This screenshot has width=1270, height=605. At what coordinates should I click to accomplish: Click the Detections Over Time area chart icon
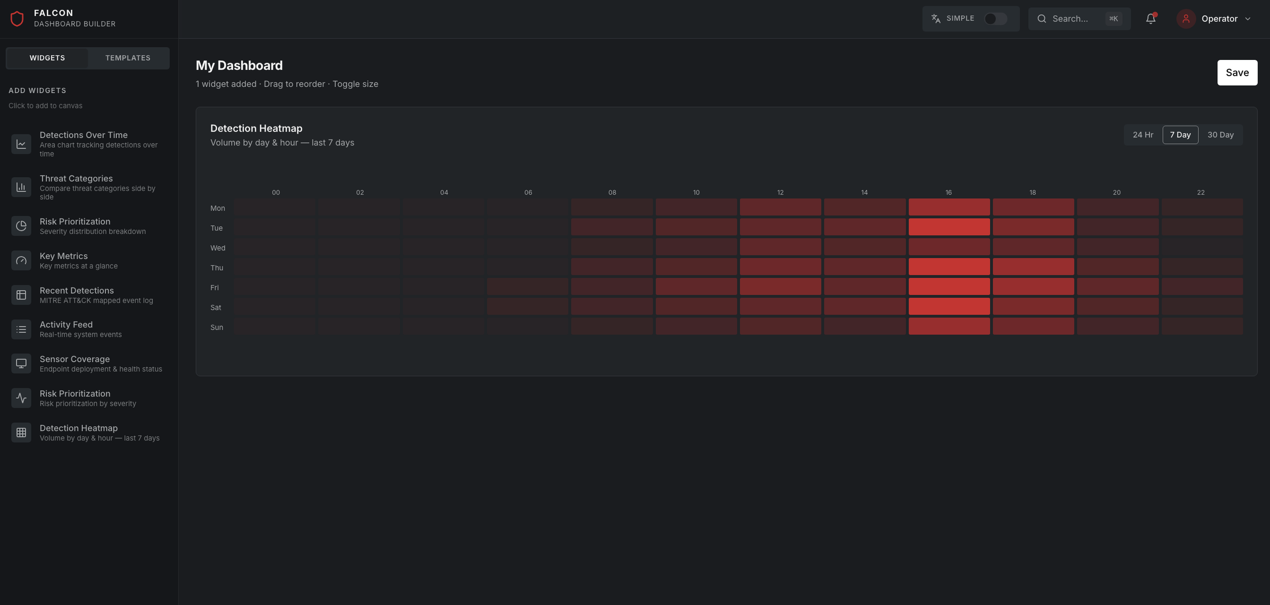(21, 144)
